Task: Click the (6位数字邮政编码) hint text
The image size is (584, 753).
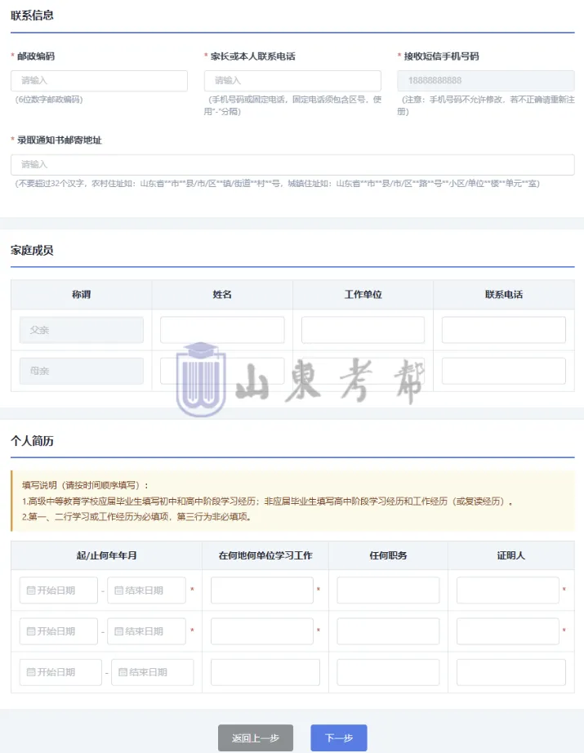Action: coord(49,100)
